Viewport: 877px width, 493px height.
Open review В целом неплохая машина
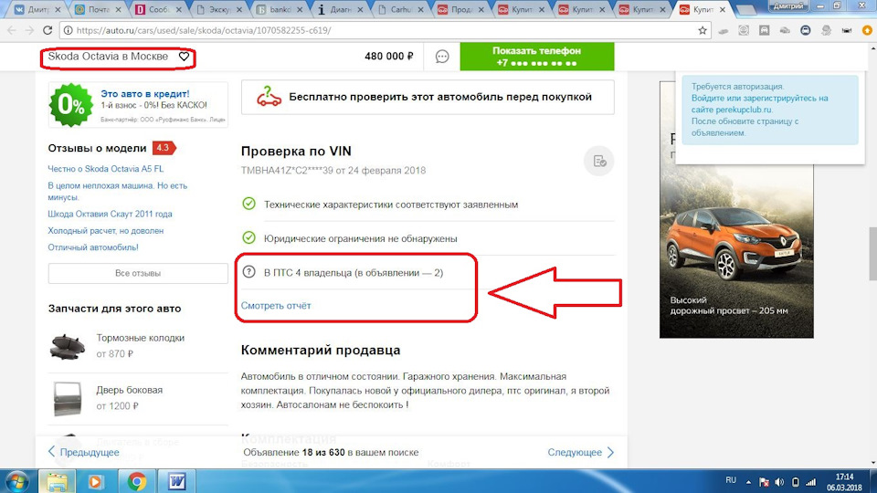tap(118, 191)
